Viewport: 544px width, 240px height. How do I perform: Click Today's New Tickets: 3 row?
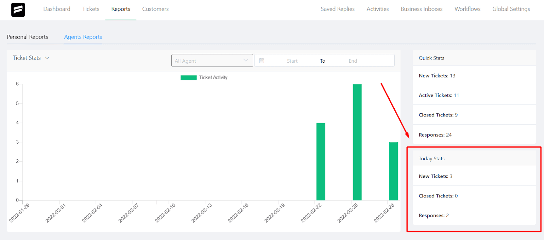pyautogui.click(x=474, y=176)
